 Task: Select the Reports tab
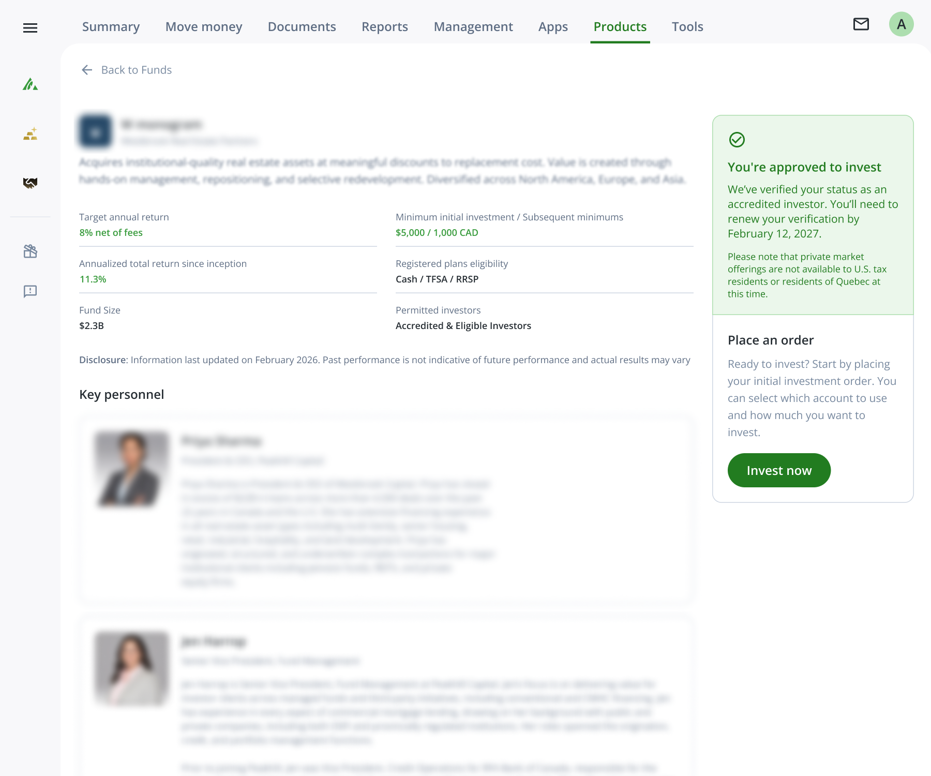tap(385, 26)
